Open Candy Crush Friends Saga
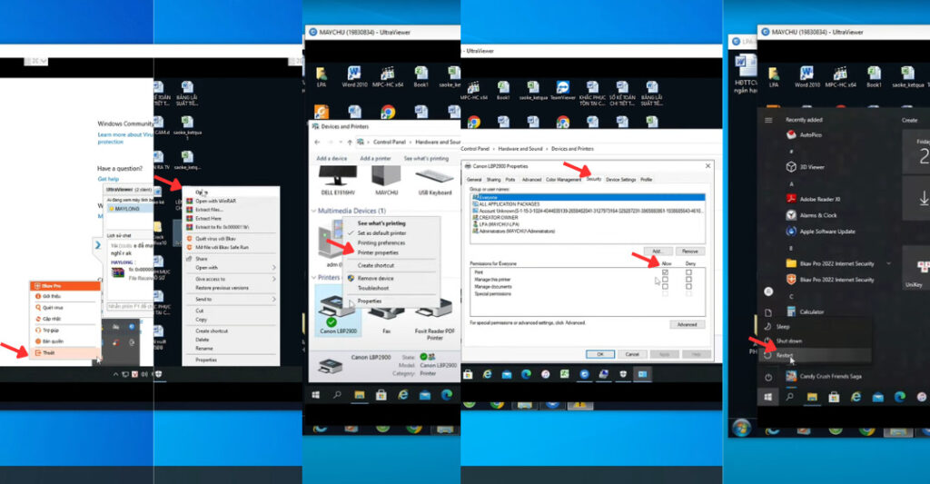The image size is (930, 484). click(824, 376)
